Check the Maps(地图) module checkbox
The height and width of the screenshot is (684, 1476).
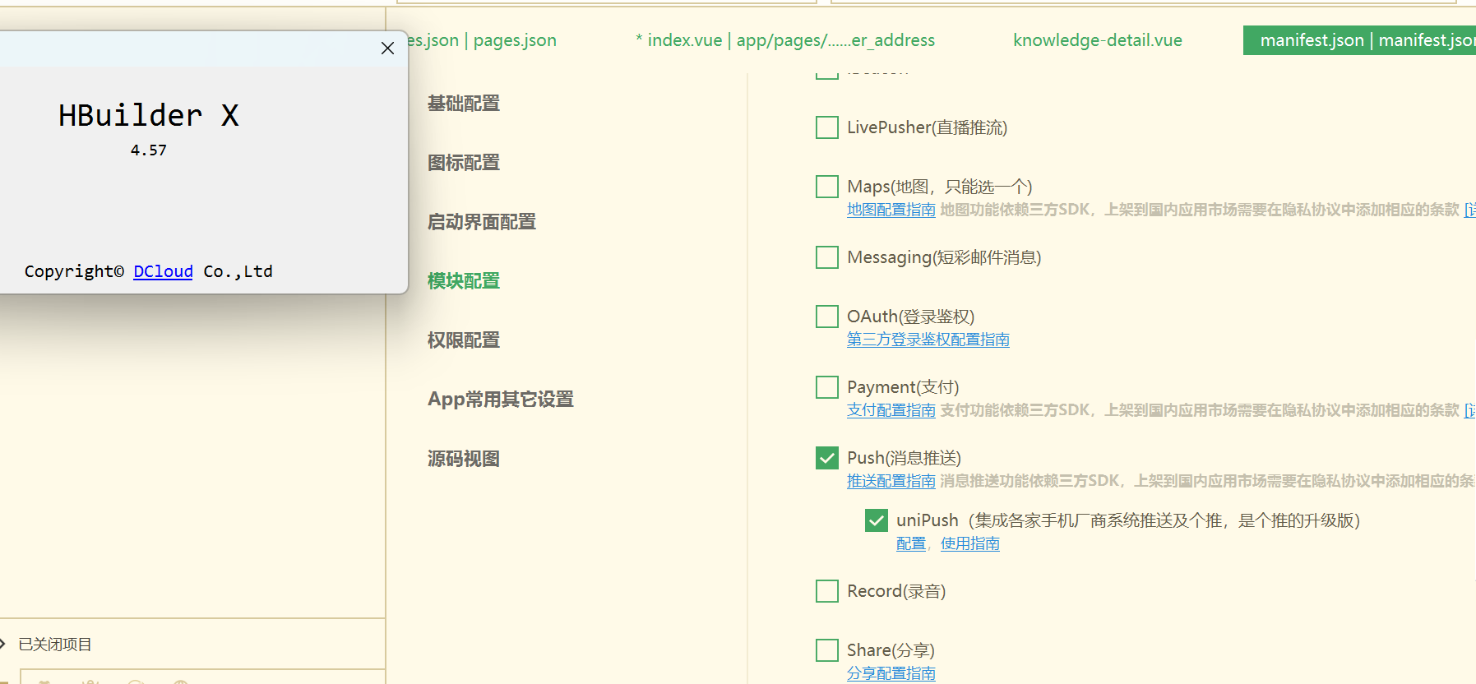pyautogui.click(x=826, y=187)
